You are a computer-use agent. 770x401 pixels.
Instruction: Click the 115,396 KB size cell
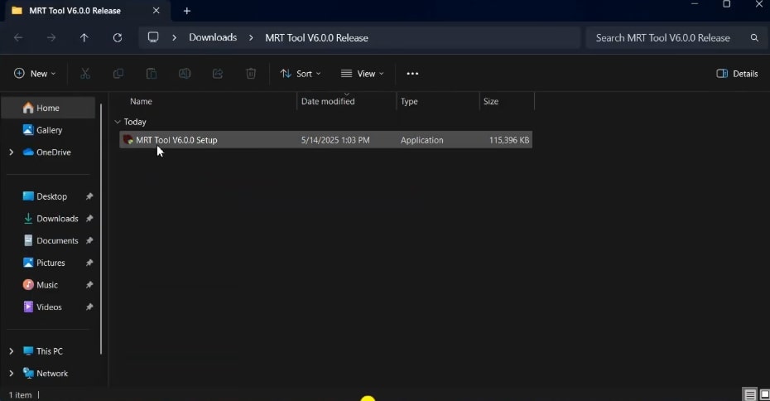pos(509,140)
